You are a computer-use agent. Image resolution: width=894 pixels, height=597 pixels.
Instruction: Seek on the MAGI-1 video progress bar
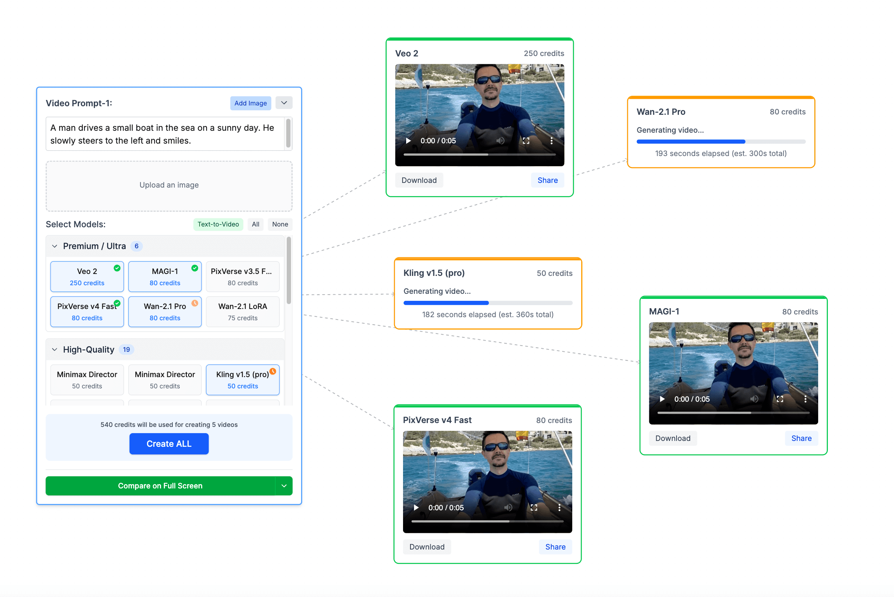point(733,413)
